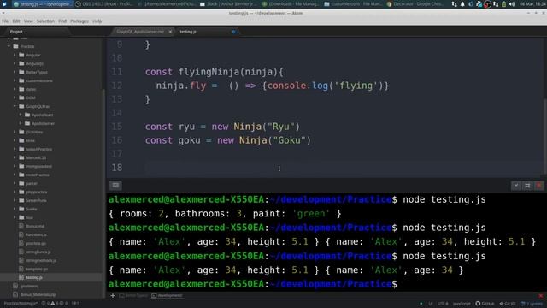Maximize the terminal panel
Viewport: 547px width, 308px height.
pyautogui.click(x=527, y=186)
